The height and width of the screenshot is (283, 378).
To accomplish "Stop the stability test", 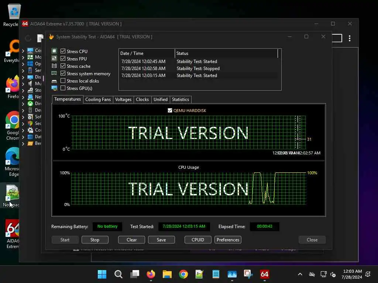I will click(95, 240).
